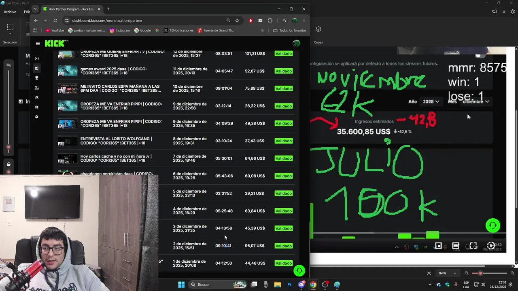The height and width of the screenshot is (291, 518).
Task: Open Todos los favoritos folder
Action: tap(289, 30)
